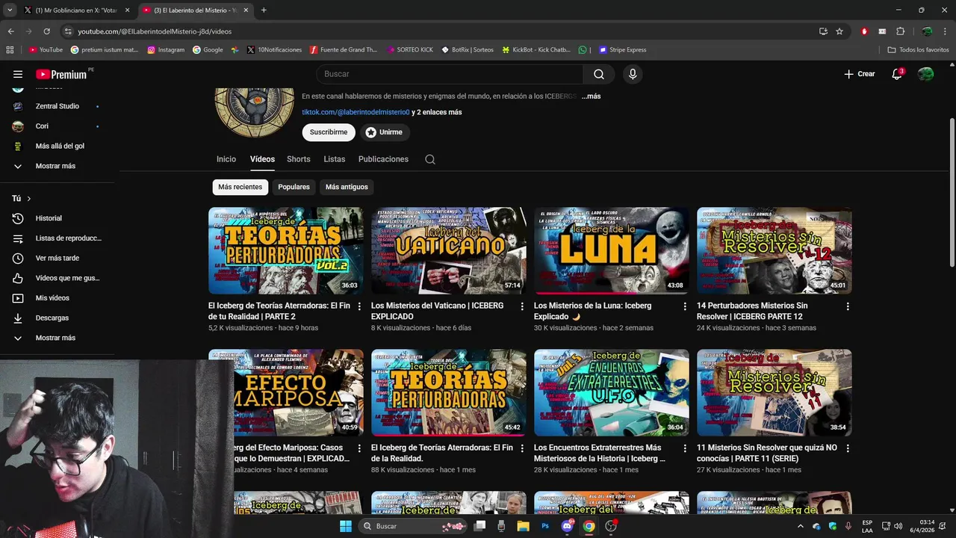Screen dimensions: 956x538
Task: Go back in Chrome
Action: [x=11, y=31]
